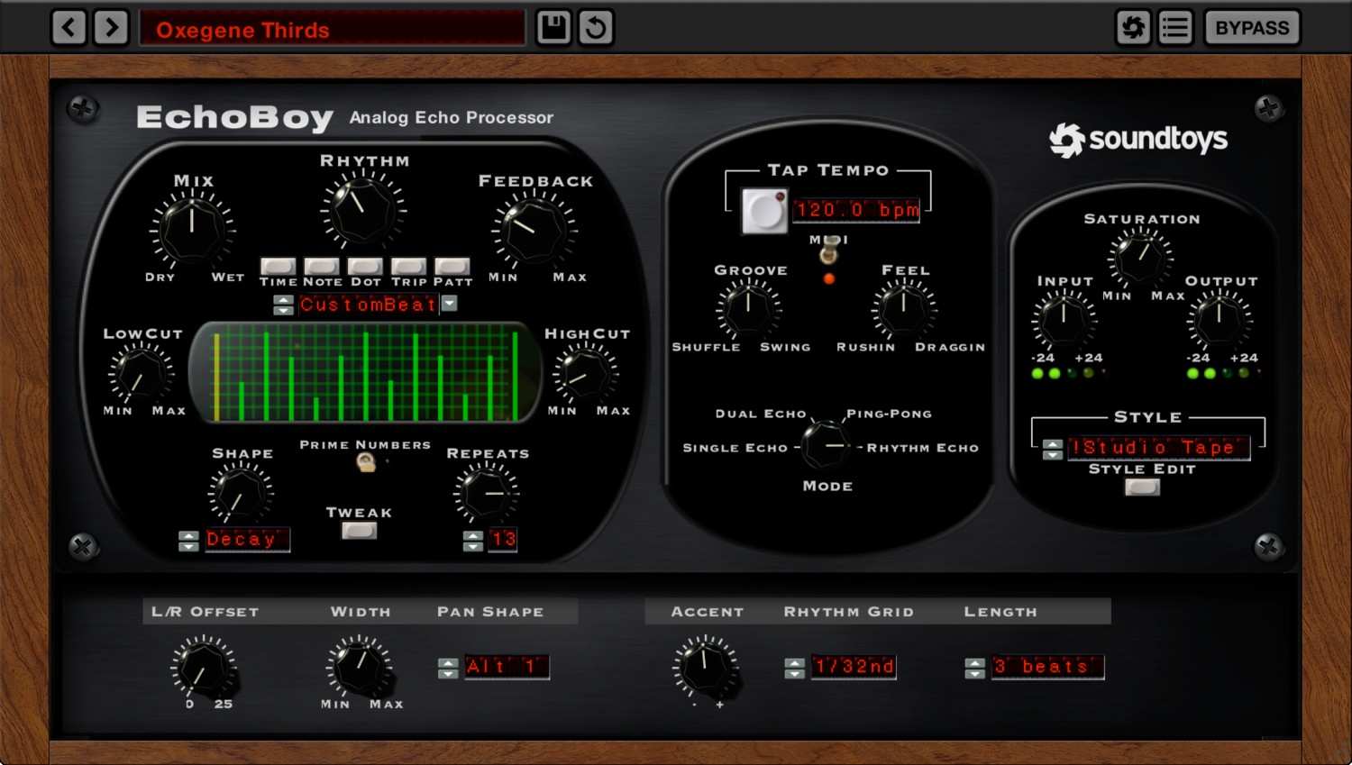Expand the CustomBeat rhythm dropdown
The image size is (1352, 765).
tap(449, 305)
